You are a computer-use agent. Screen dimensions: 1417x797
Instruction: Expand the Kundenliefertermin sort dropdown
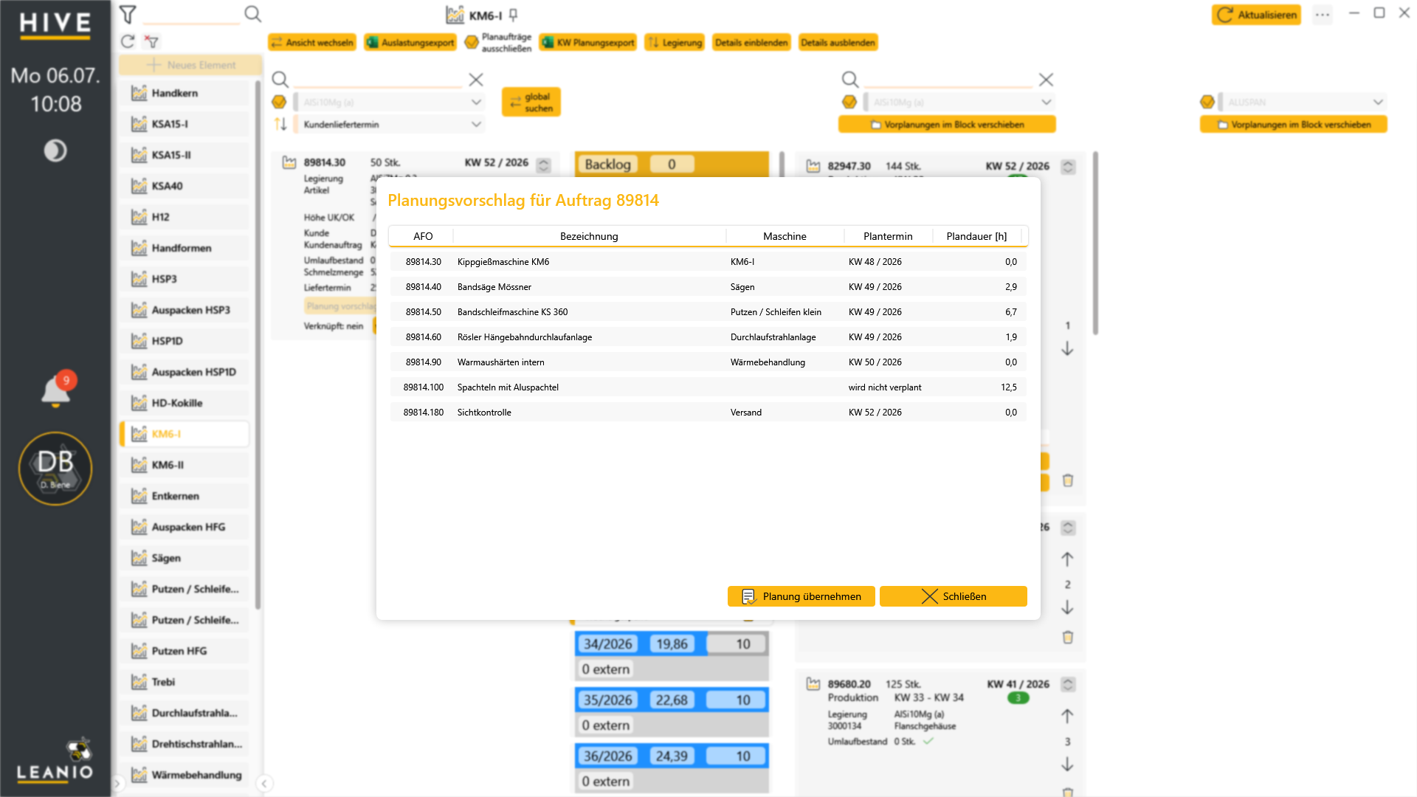click(x=390, y=125)
